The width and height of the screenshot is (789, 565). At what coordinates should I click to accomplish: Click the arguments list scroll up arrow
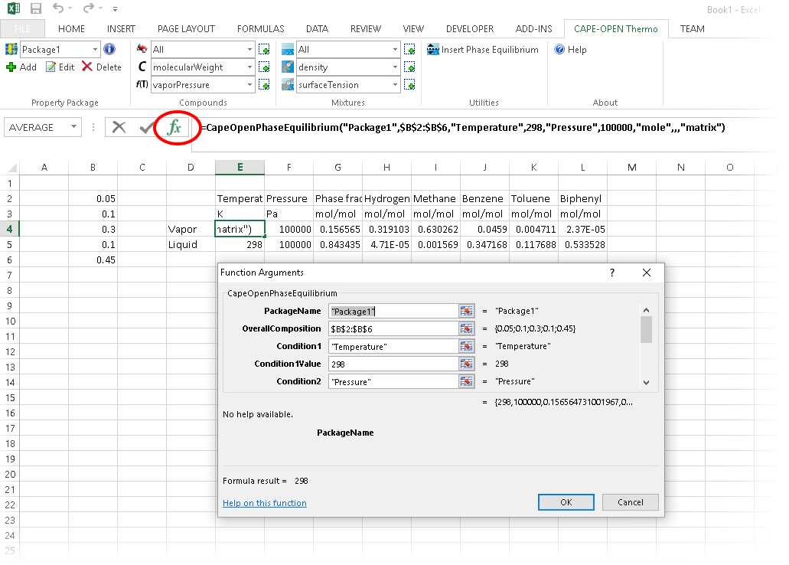(646, 310)
